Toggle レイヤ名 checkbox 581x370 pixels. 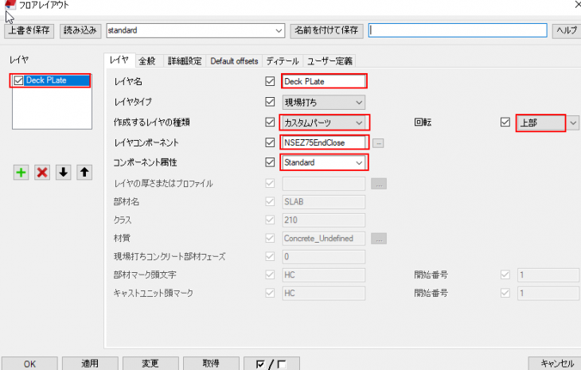(270, 81)
